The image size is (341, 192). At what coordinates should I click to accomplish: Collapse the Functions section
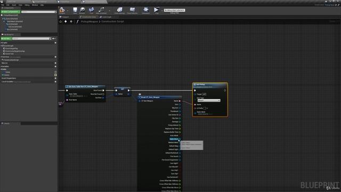tap(1, 57)
